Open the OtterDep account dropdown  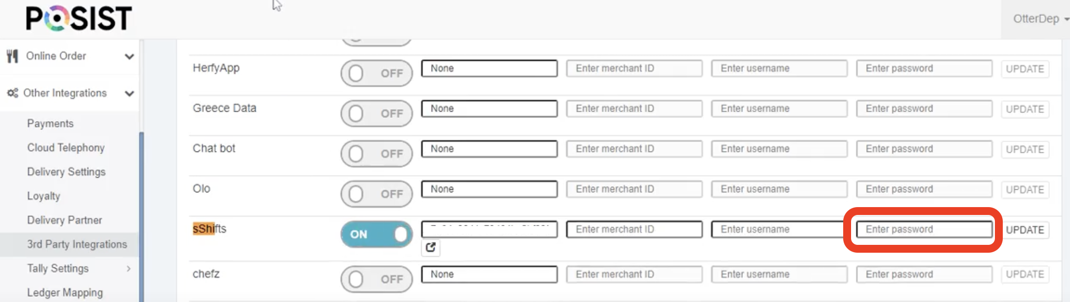[1041, 19]
